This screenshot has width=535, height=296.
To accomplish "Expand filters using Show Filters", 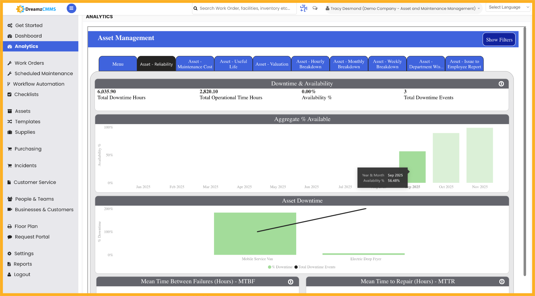I will (x=499, y=39).
